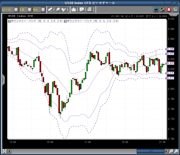Remove first Bollinger Band (20, 0, S, 2.0, 2.0)
The width and height of the screenshot is (180, 155).
click(x=10, y=21)
